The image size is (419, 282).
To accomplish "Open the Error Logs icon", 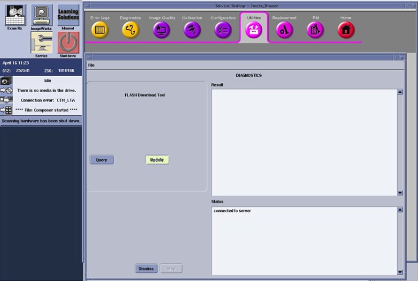I will coord(100,31).
